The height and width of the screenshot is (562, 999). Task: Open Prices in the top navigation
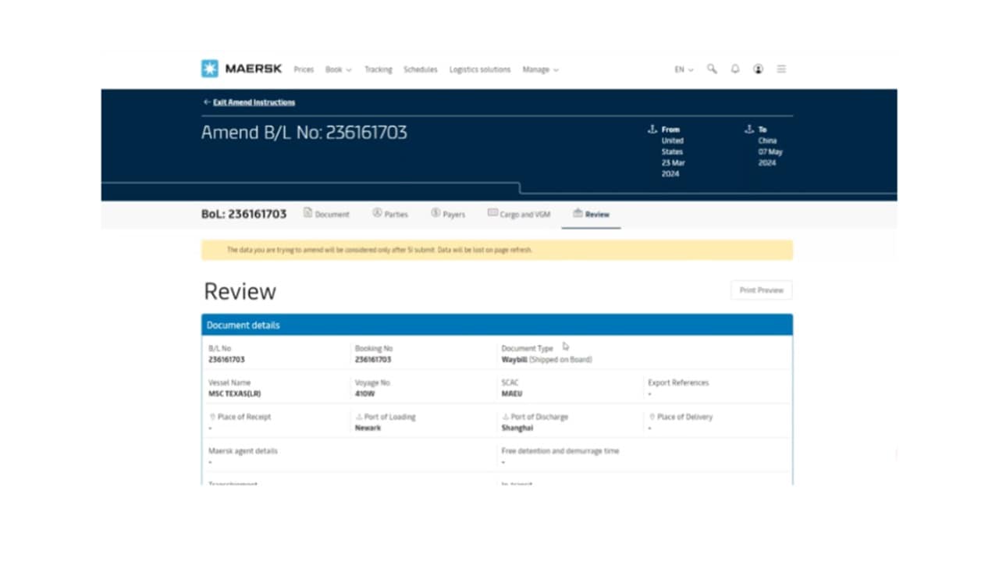(x=304, y=69)
